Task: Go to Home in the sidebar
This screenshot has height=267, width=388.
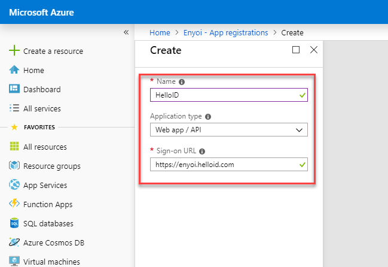Action: (33, 70)
